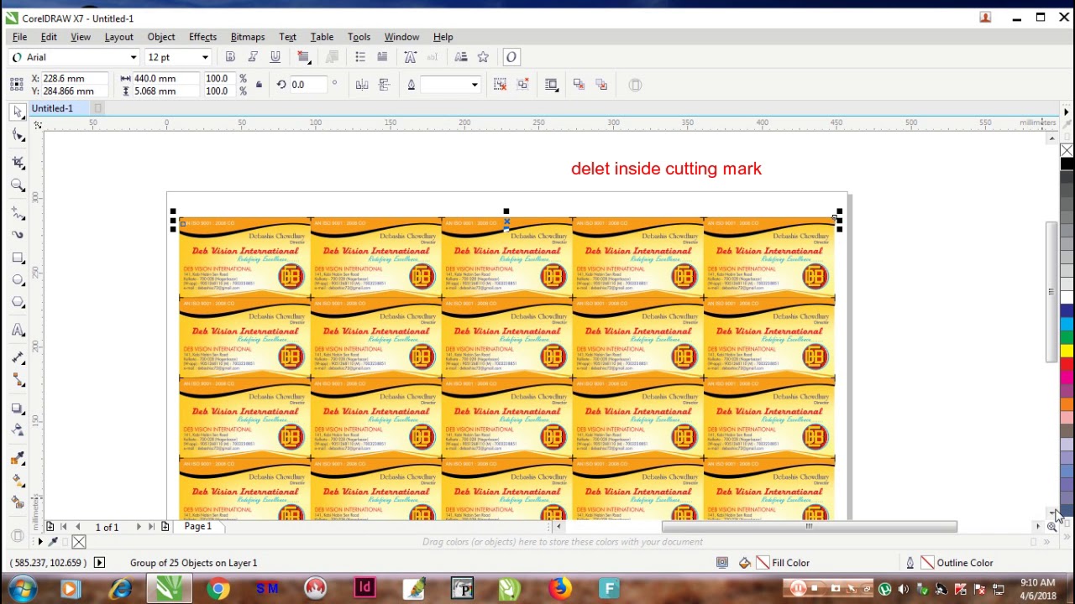
Task: Pick the yellow swatch in palette
Action: [x=1067, y=351]
